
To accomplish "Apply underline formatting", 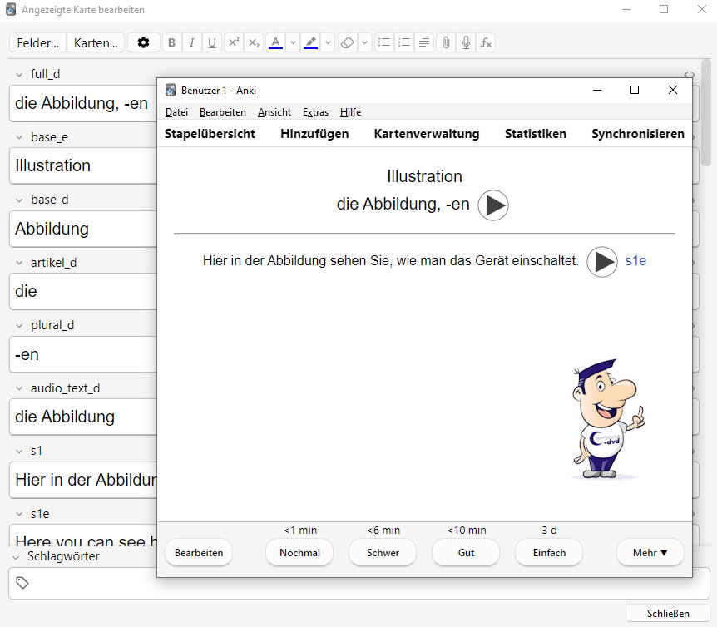I will 212,42.
